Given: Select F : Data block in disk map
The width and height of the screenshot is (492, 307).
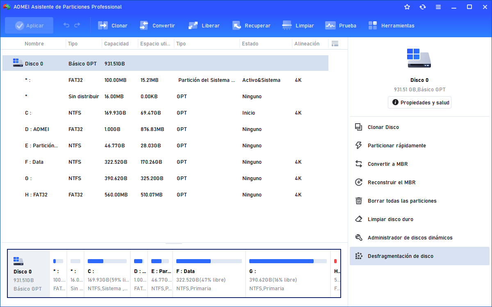Looking at the screenshot, I should 209,273.
